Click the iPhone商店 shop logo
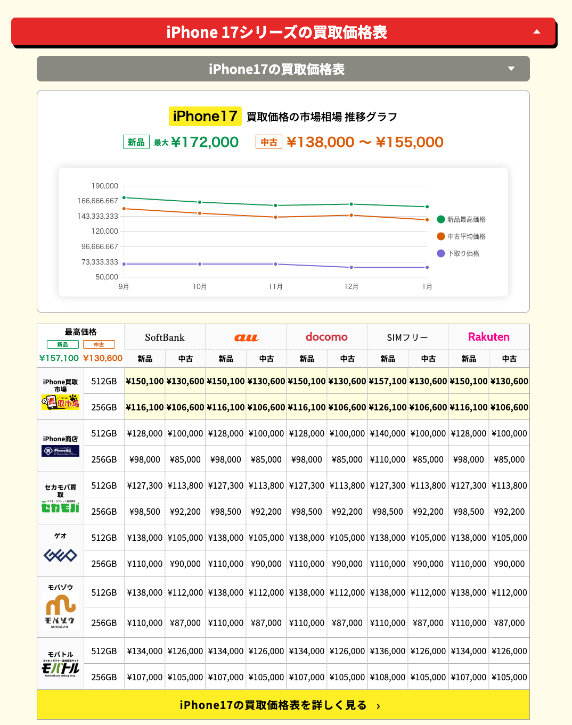The image size is (572, 725). pyautogui.click(x=60, y=451)
